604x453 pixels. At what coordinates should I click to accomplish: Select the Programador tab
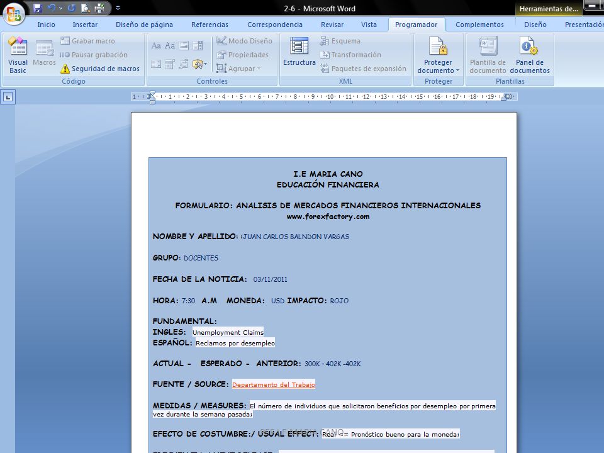416,25
